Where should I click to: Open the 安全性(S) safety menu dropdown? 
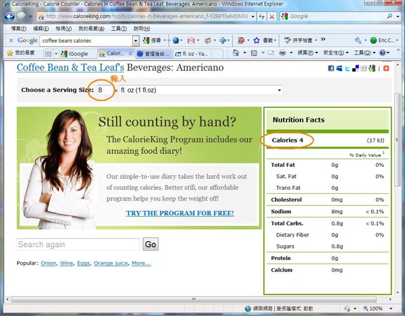tap(335, 53)
